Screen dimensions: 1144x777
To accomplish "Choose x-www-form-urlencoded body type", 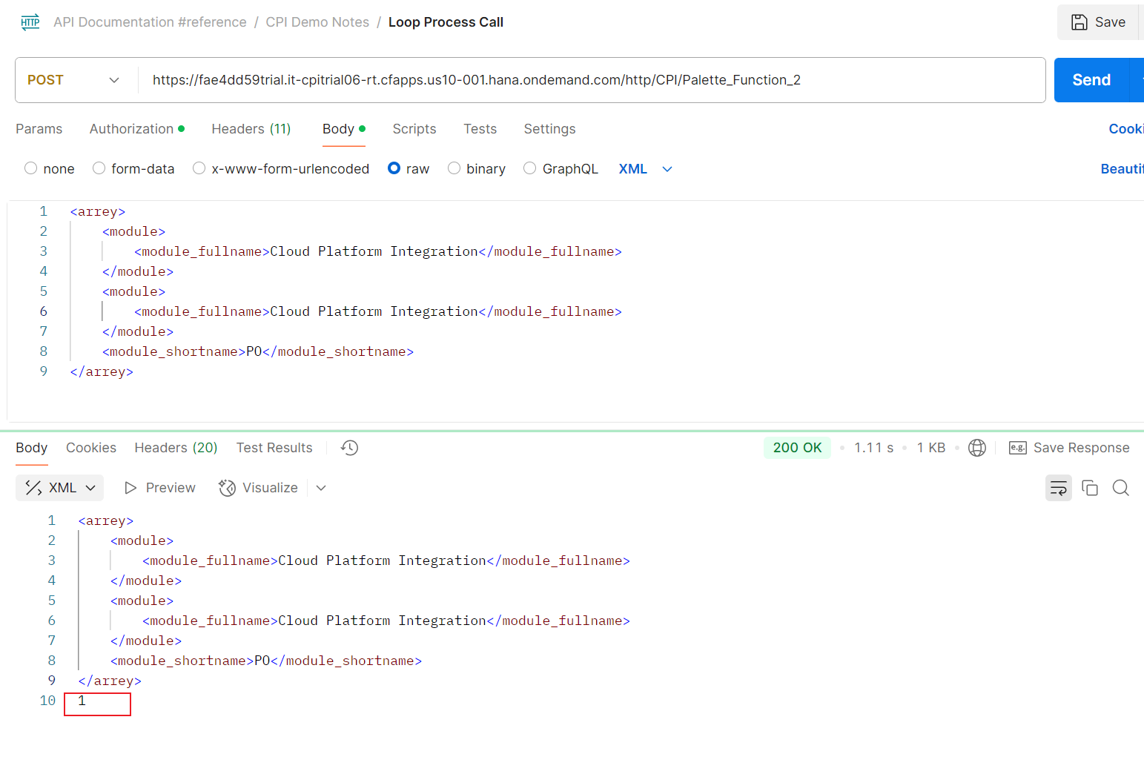I will tap(199, 168).
